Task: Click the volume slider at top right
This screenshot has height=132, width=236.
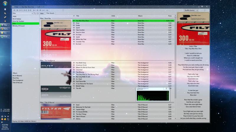Action: click(x=204, y=10)
